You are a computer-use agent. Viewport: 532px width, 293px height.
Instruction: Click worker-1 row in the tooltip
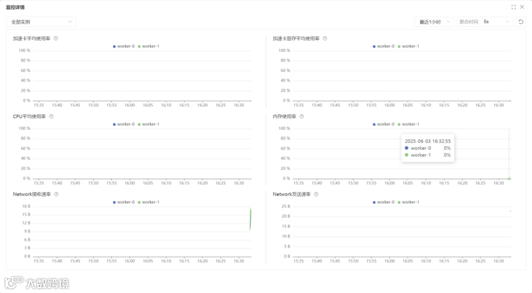pyautogui.click(x=428, y=155)
